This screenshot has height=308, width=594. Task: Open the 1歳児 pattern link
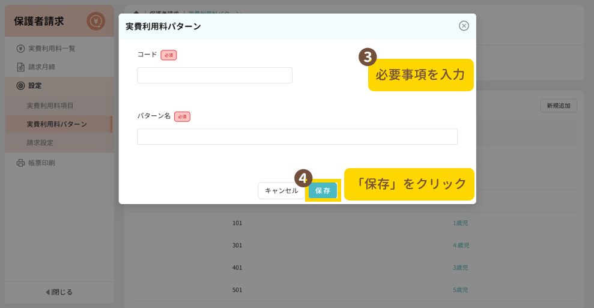[461, 223]
